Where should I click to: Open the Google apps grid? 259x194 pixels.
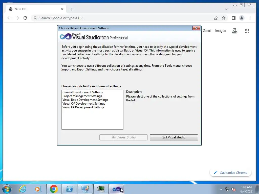247,31
